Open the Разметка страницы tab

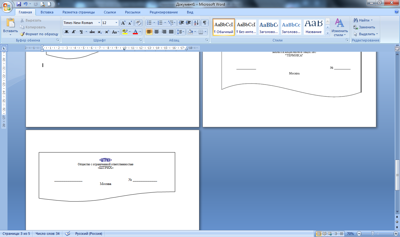pyautogui.click(x=78, y=12)
